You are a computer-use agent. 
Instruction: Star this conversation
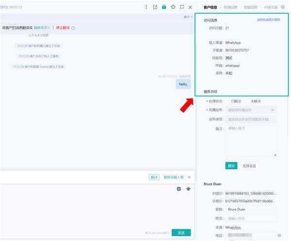[x=173, y=7]
